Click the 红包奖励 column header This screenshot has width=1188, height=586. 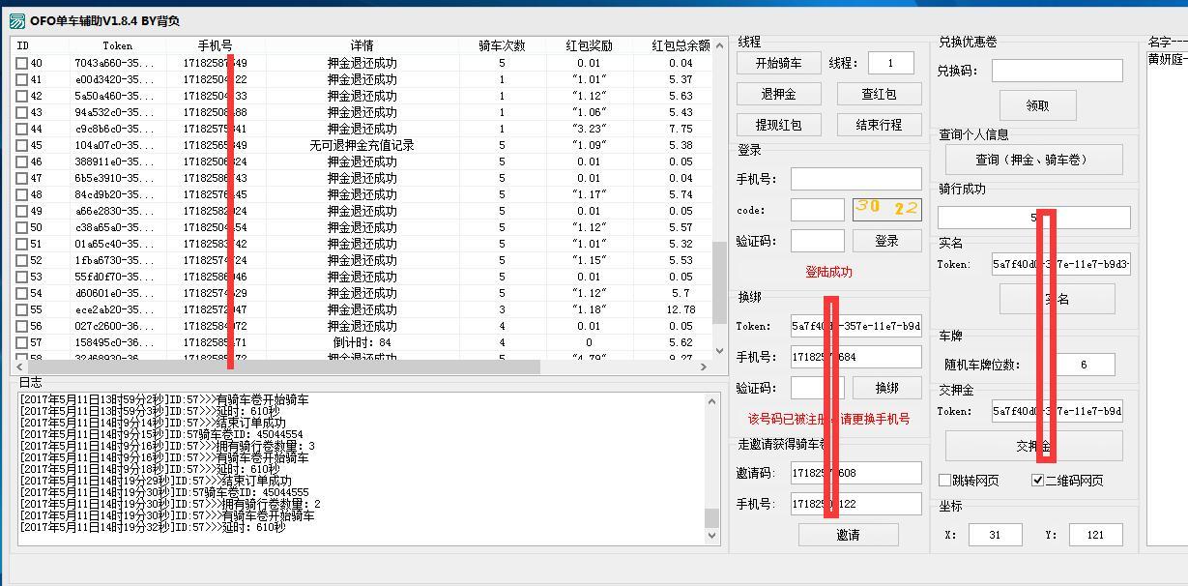[589, 45]
